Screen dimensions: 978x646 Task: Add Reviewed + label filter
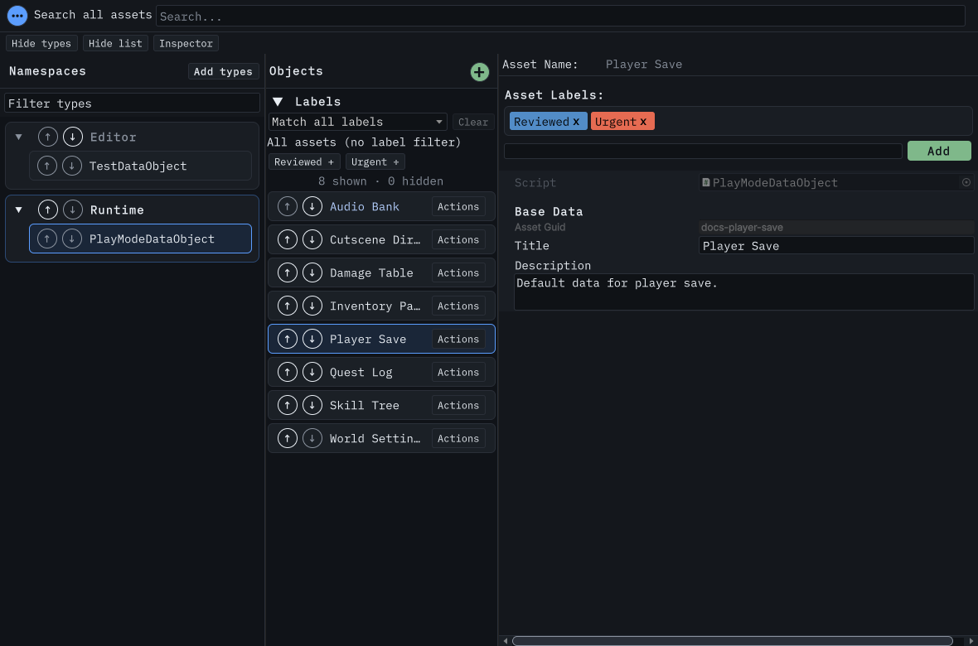[304, 161]
